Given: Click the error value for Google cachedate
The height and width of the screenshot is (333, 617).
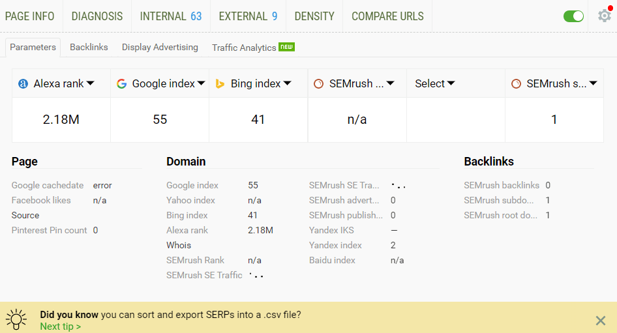Looking at the screenshot, I should click(x=102, y=185).
